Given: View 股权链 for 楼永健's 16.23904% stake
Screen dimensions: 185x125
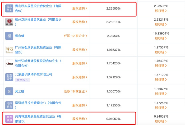Looking at the screenshot, I should pyautogui.click(x=161, y=38).
